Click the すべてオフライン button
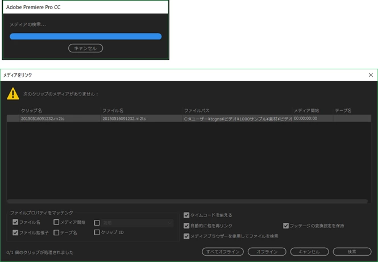Screen dimensions: 378x262 click(x=223, y=252)
